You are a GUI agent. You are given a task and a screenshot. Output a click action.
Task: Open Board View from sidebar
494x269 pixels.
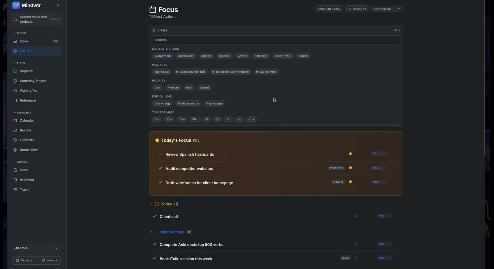coord(36,150)
